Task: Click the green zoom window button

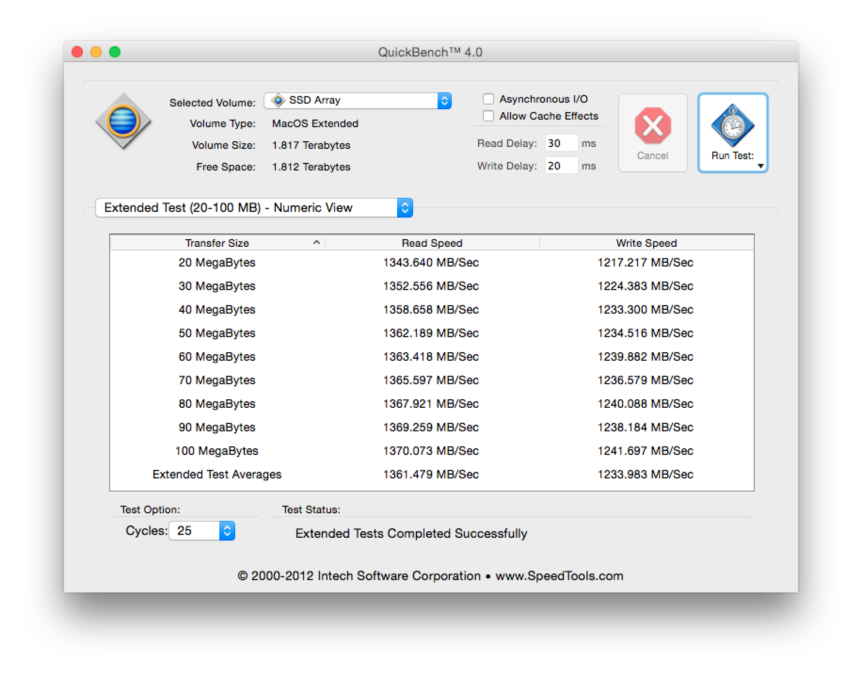Action: (115, 52)
